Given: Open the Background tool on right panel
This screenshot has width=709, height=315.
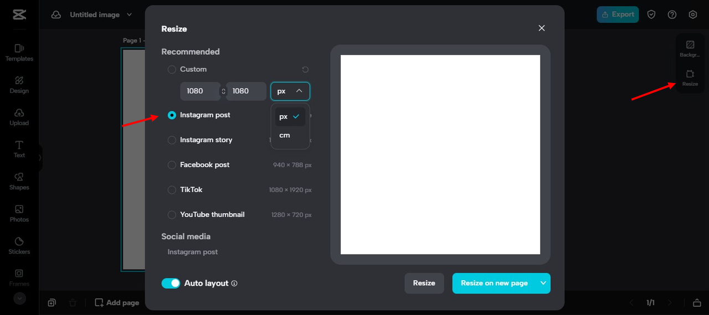Looking at the screenshot, I should point(690,48).
